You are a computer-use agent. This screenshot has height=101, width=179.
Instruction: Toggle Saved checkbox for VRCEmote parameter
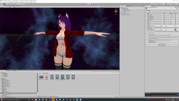click(175, 15)
